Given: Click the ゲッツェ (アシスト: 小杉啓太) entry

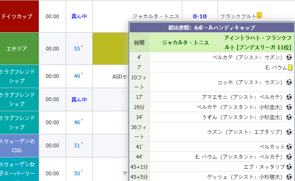Looking at the screenshot, I should point(245,177).
